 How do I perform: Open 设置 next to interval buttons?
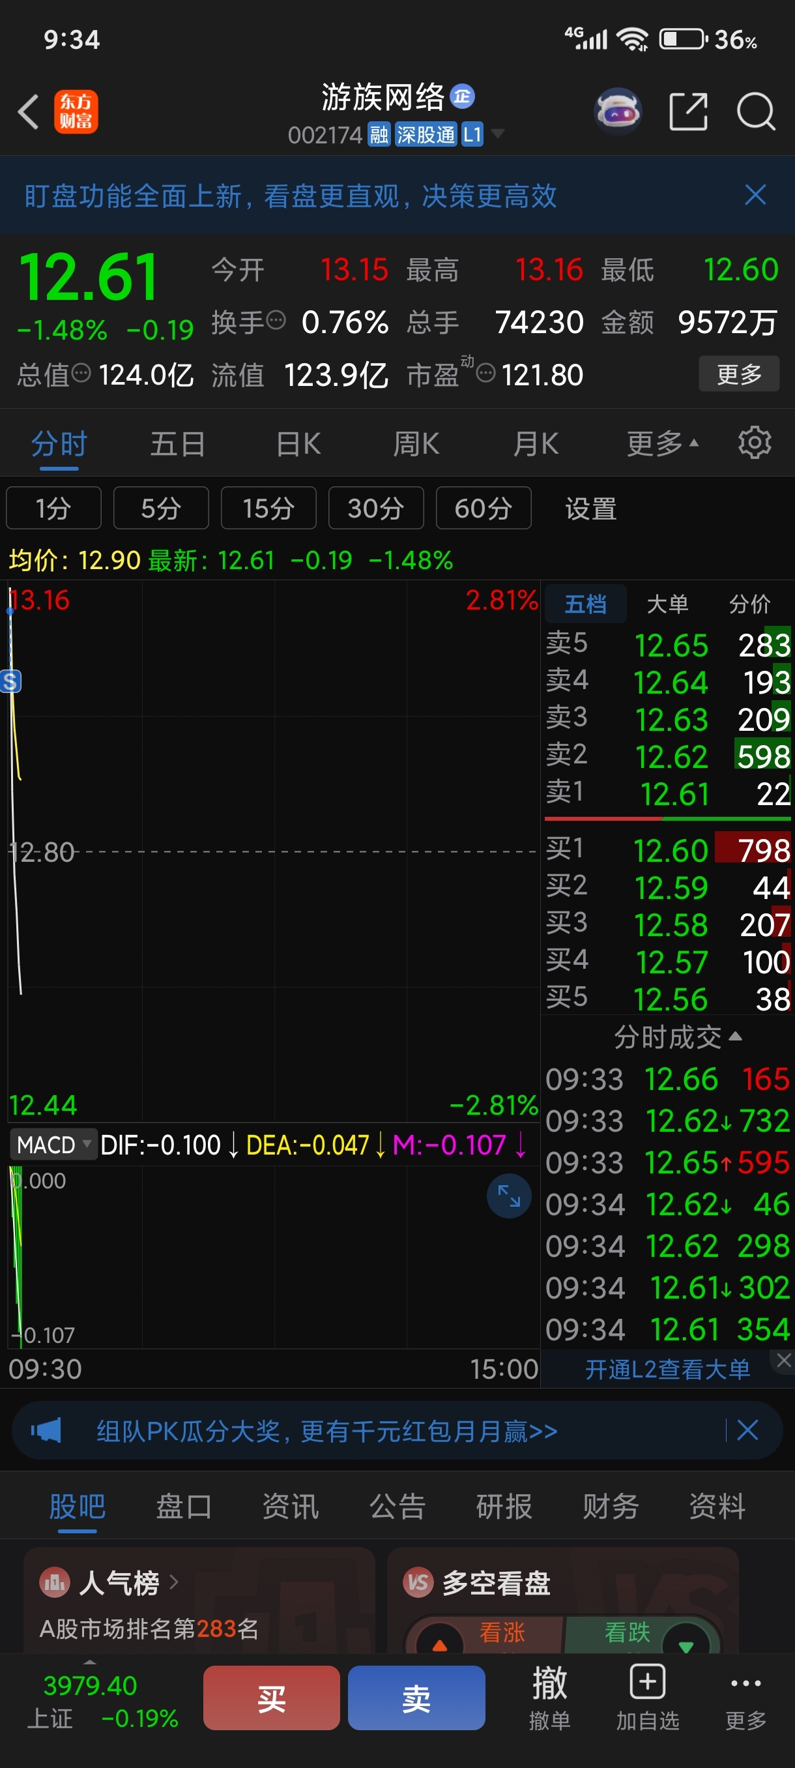[590, 509]
